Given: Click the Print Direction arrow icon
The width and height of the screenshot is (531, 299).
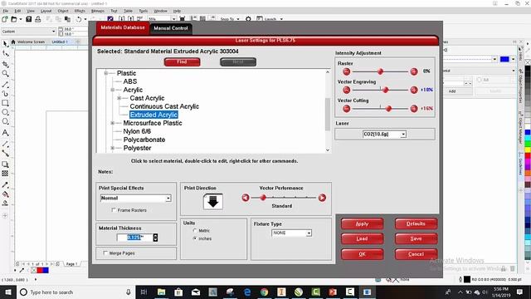Looking at the screenshot, I should 213,202.
